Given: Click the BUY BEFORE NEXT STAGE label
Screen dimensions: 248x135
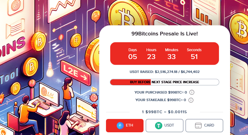Looking at the screenshot, I should point(164,82).
